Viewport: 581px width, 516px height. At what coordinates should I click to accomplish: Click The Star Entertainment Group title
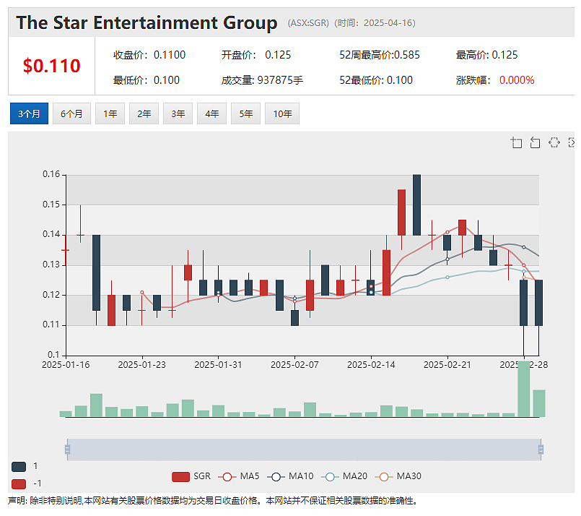[x=147, y=22]
